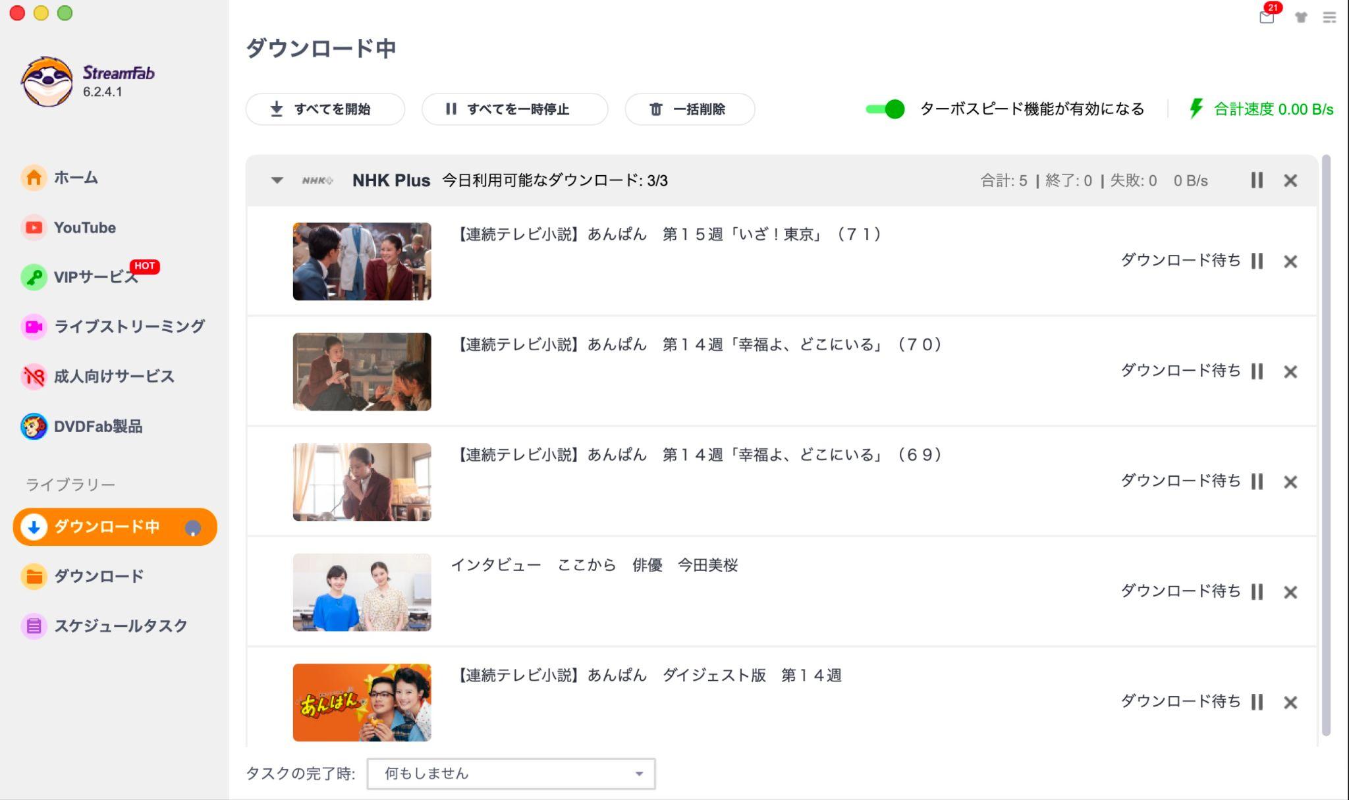1349x800 pixels.
Task: Click the blue arrow downloading icon
Action: (34, 527)
